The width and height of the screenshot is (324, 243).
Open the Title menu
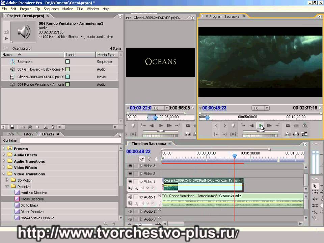click(80, 9)
